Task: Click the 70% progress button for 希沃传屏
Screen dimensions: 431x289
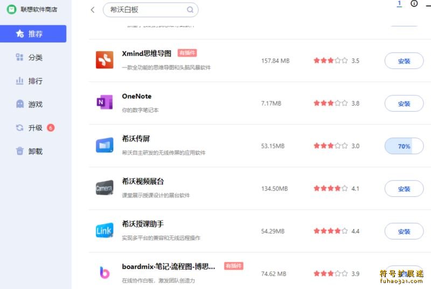Action: (404, 146)
